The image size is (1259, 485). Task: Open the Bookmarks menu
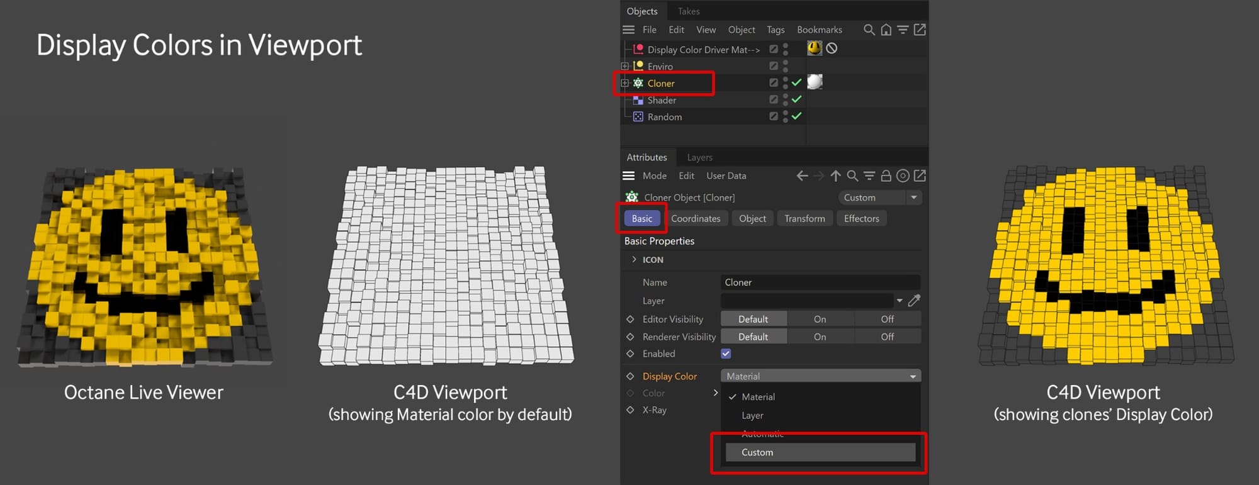pyautogui.click(x=819, y=30)
